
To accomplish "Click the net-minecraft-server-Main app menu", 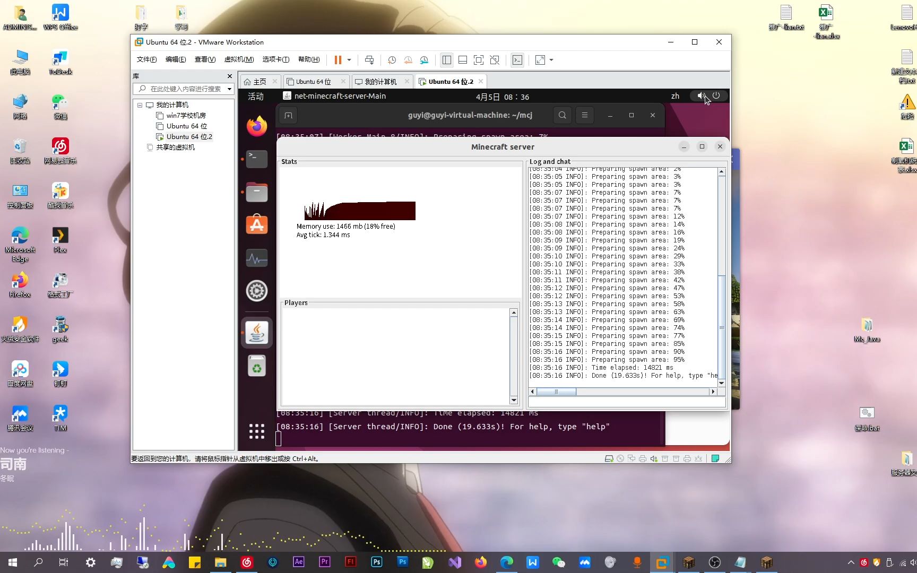I will click(x=334, y=96).
